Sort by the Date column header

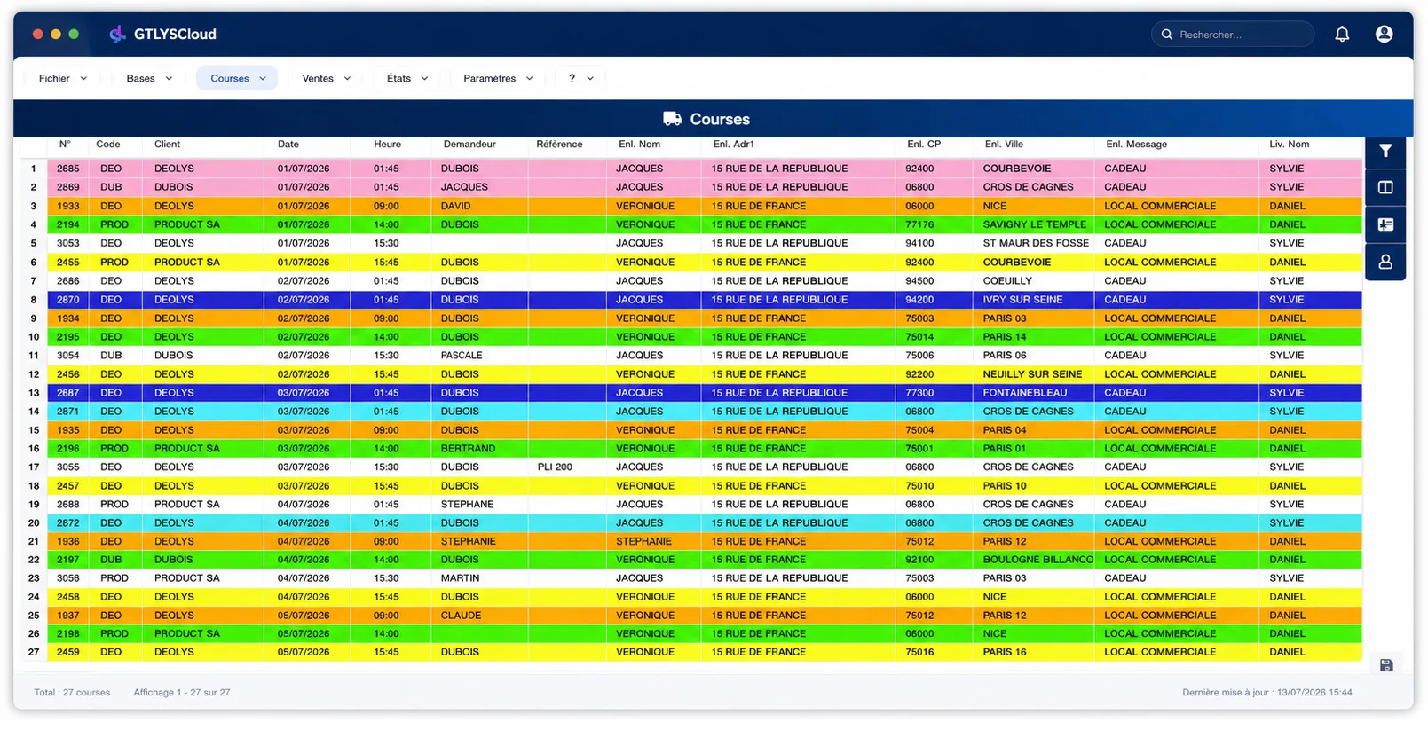coord(288,145)
